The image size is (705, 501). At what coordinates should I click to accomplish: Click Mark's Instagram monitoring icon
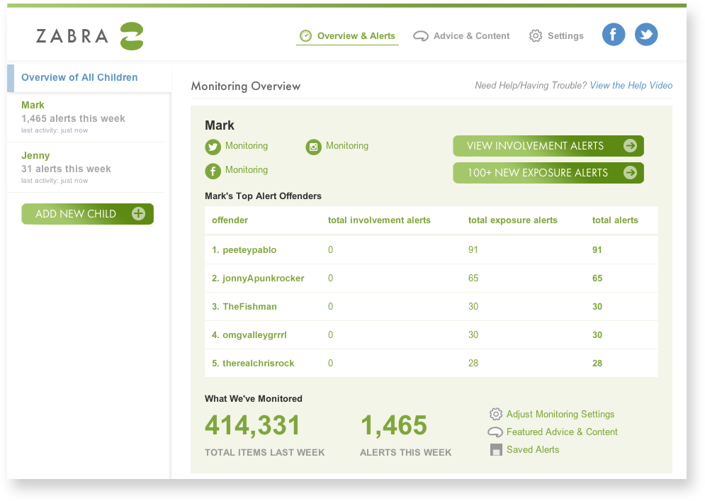[313, 147]
